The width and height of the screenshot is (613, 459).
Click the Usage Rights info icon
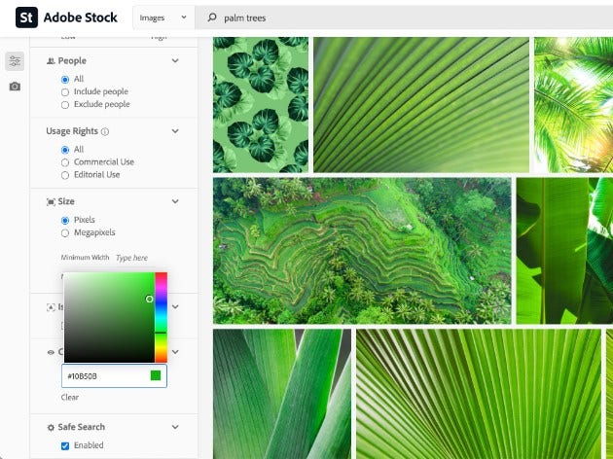[x=105, y=131]
